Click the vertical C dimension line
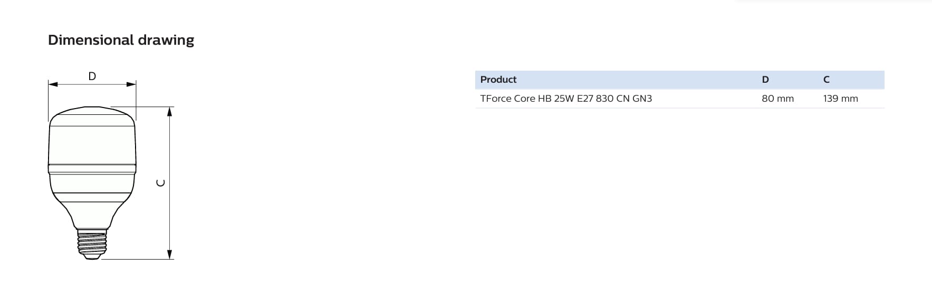This screenshot has width=932, height=303. [170, 183]
